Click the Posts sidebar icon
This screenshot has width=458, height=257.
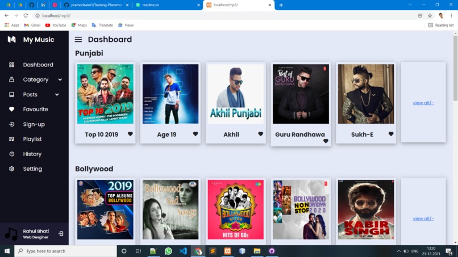11,95
